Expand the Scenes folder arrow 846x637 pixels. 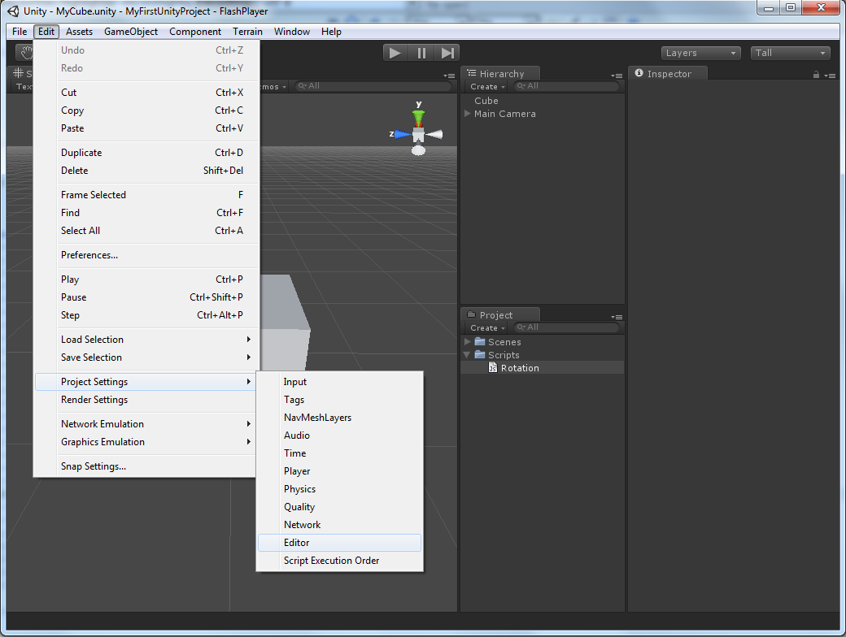click(x=468, y=342)
